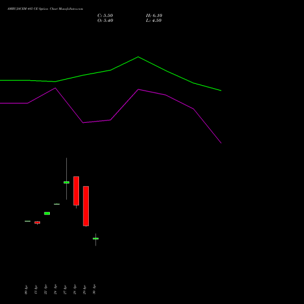Click the small red candle above 17 Apr

pos(37,223)
